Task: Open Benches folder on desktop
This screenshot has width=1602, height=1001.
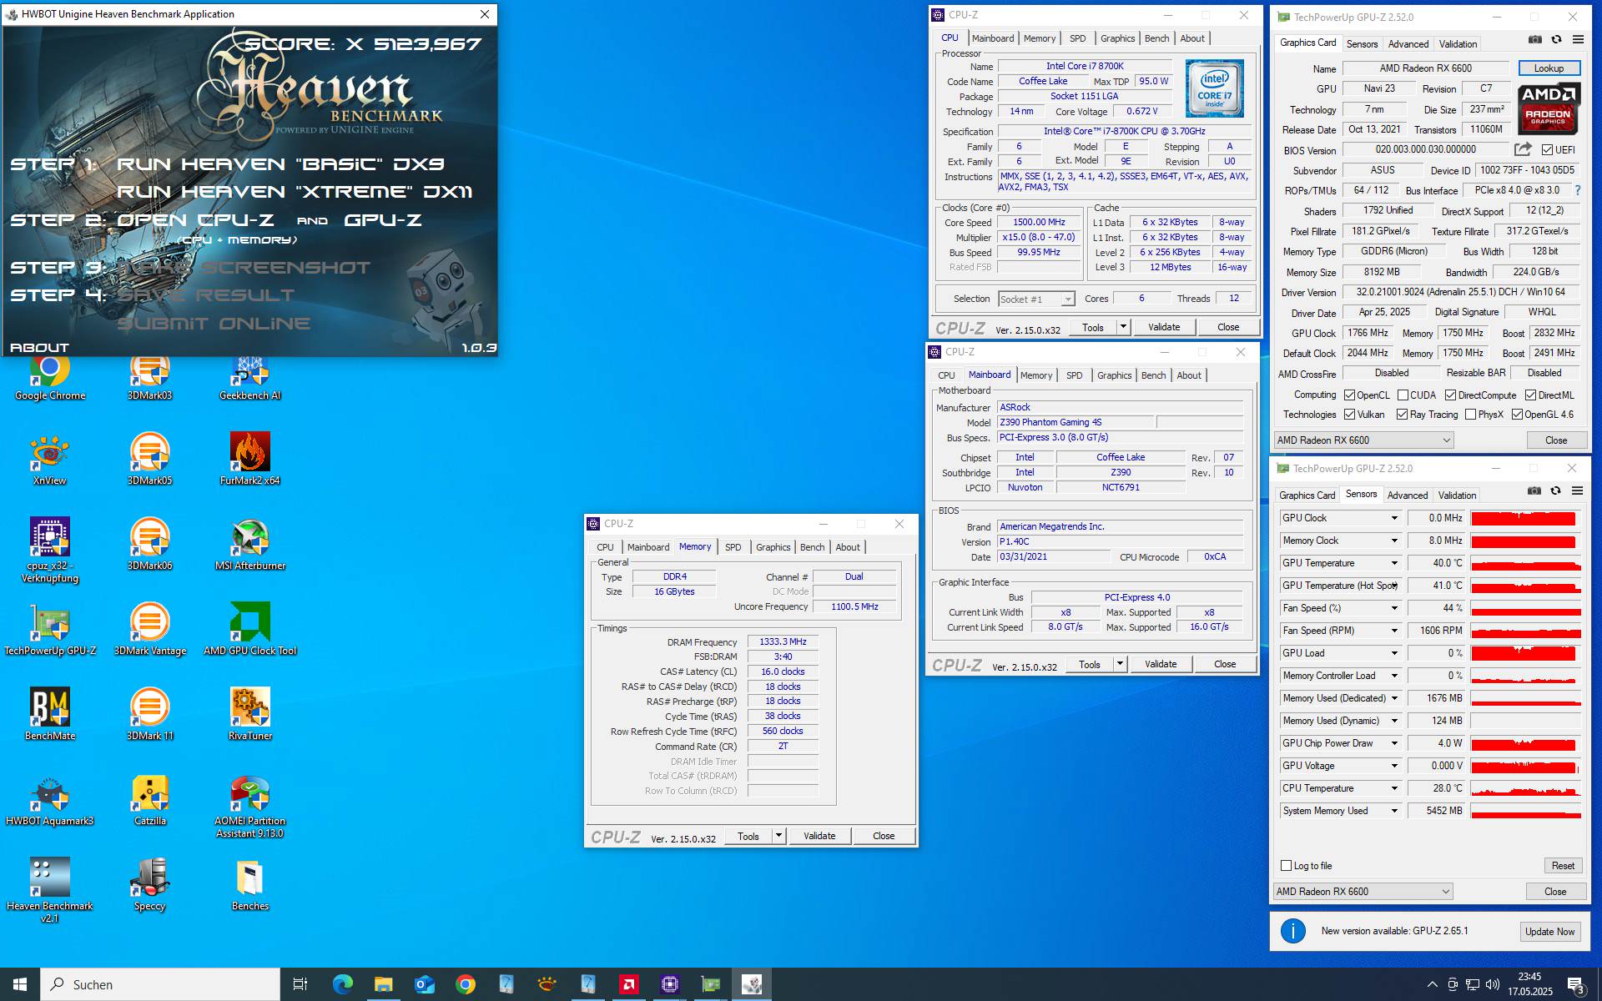Action: (250, 884)
